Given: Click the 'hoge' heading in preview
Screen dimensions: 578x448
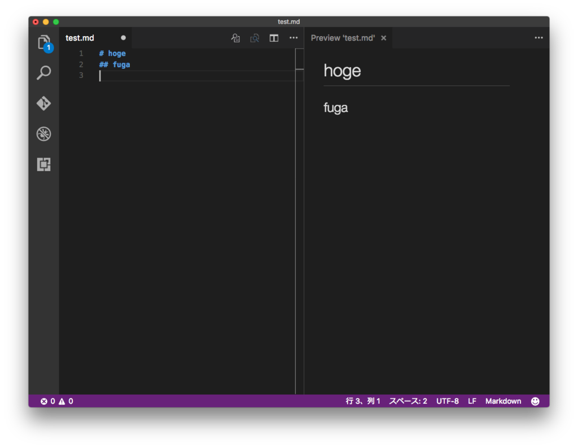Looking at the screenshot, I should [342, 71].
